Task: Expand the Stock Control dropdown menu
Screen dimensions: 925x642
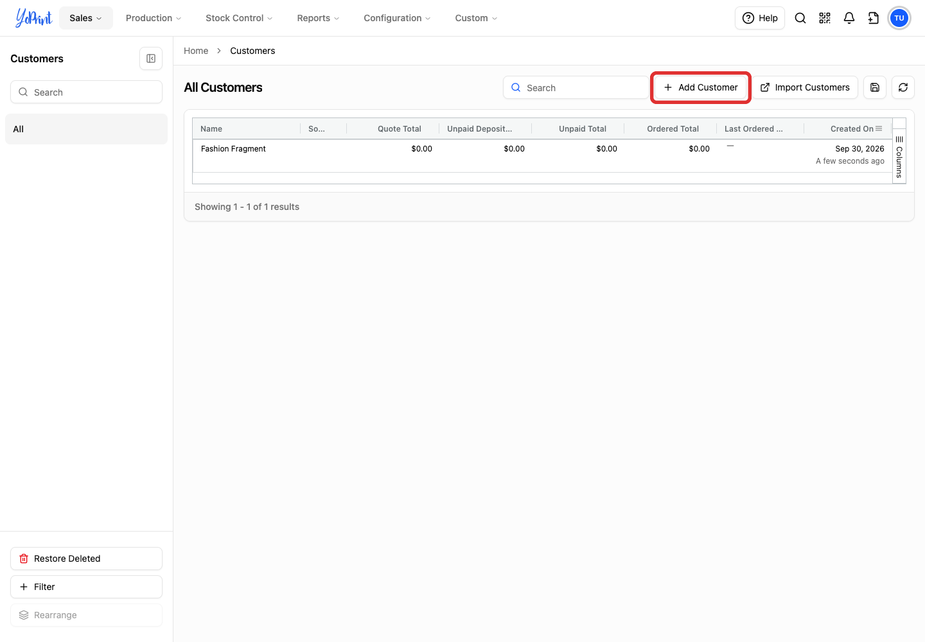Action: [x=239, y=18]
